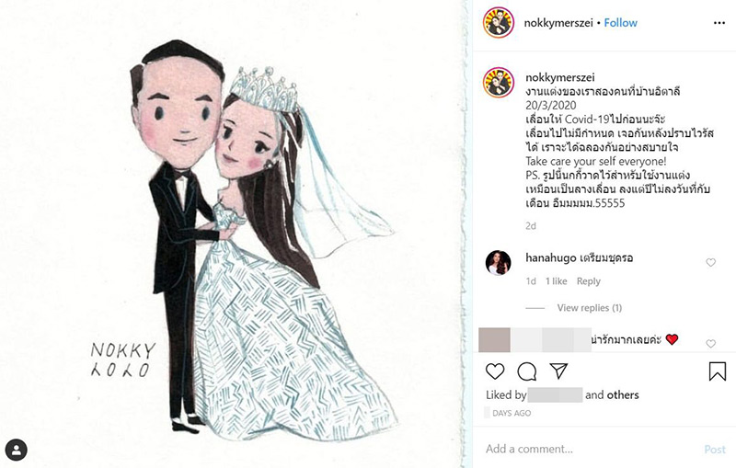Viewport: 736px width, 468px height.
Task: Save the post with the bookmark icon
Action: click(718, 371)
